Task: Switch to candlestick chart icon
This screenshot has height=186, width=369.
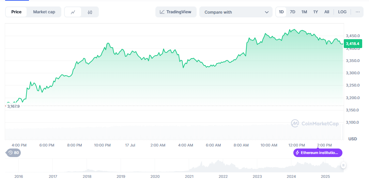Action: click(x=90, y=12)
